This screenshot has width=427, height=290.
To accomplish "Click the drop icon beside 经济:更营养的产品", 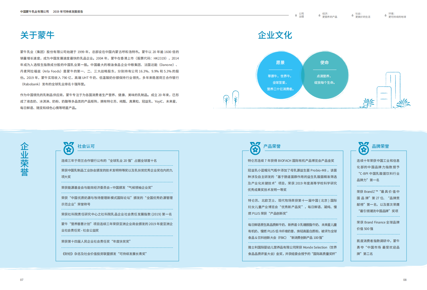I will pos(319,15).
